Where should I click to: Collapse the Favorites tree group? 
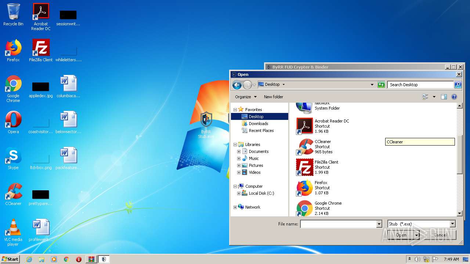[x=235, y=110]
